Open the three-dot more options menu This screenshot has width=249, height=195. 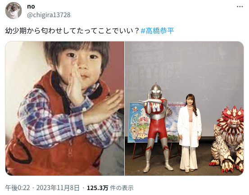click(x=240, y=7)
